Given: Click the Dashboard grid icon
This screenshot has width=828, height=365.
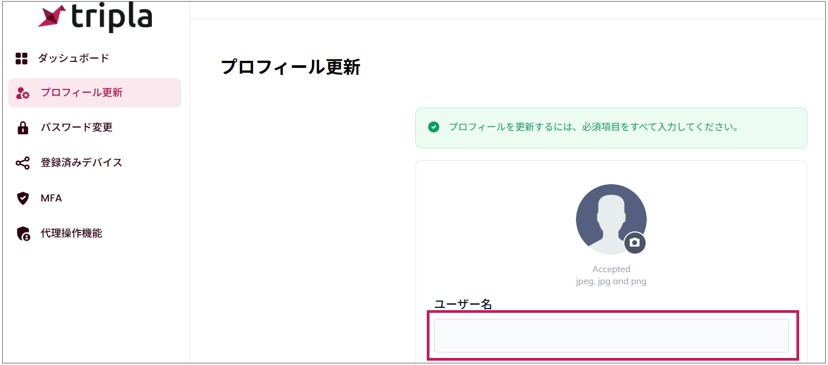Looking at the screenshot, I should point(21,59).
